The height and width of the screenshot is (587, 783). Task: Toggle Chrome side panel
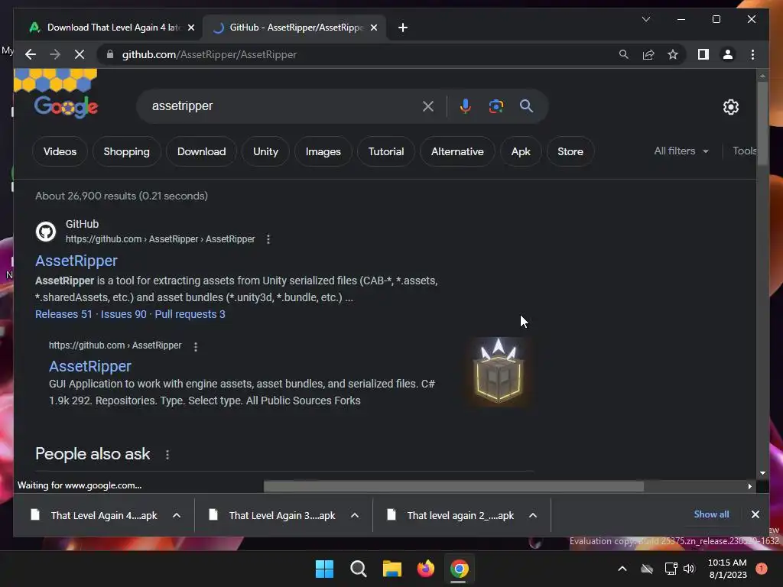(x=703, y=54)
